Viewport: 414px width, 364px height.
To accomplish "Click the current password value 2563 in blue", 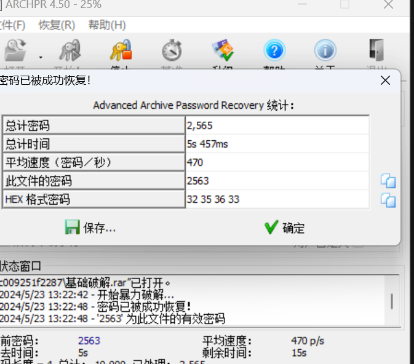I will click(x=89, y=341).
